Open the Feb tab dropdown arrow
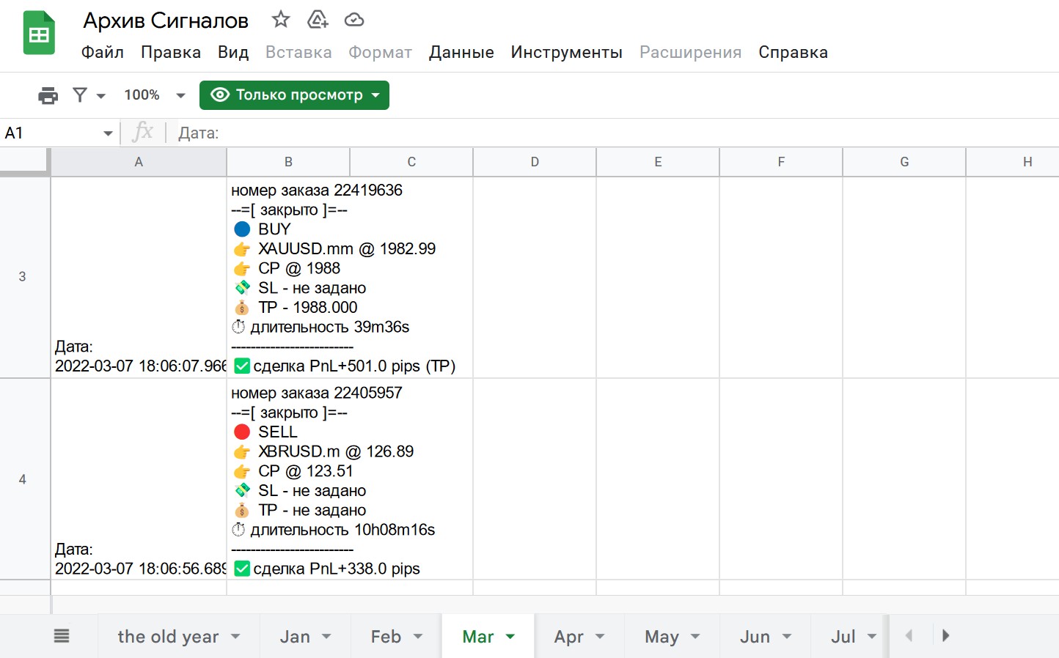 418,637
